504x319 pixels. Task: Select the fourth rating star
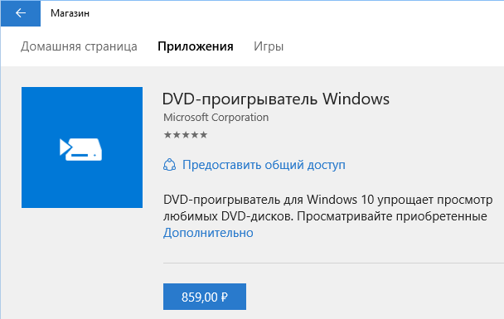(x=195, y=134)
